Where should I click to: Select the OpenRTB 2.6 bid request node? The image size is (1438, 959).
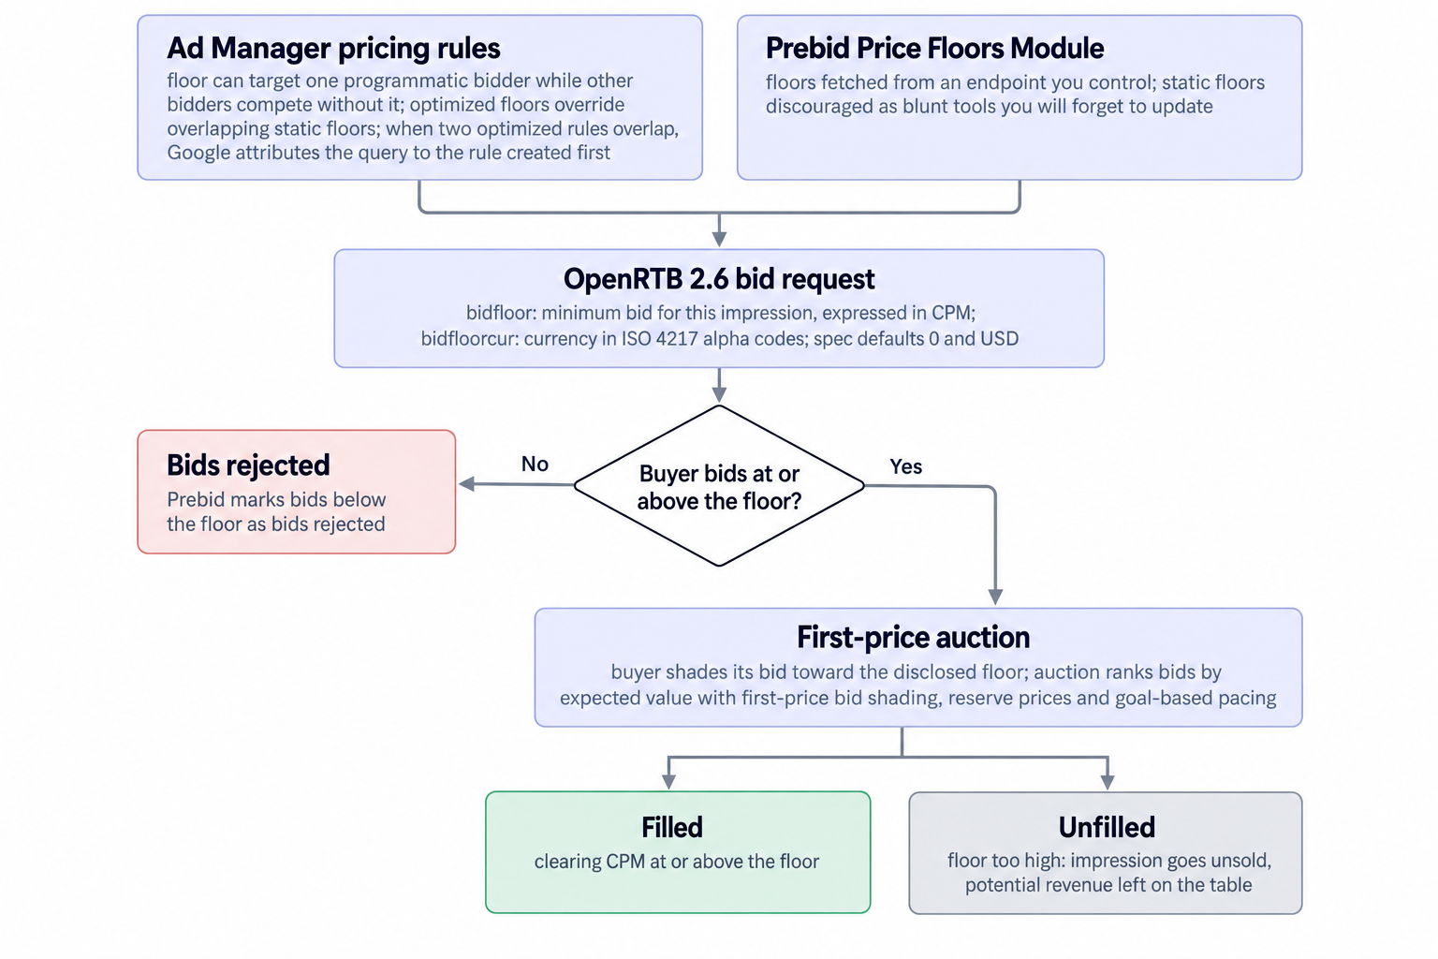(x=719, y=308)
